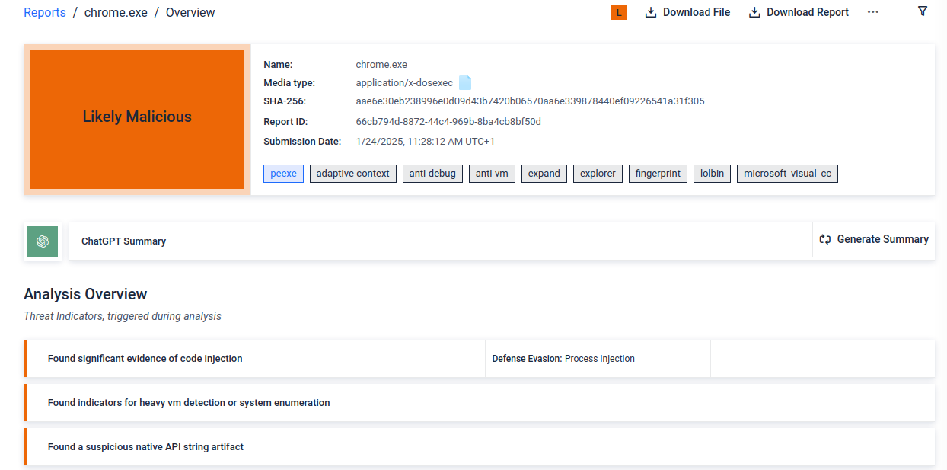Select the expand tag
The height and width of the screenshot is (470, 947).
(x=544, y=174)
